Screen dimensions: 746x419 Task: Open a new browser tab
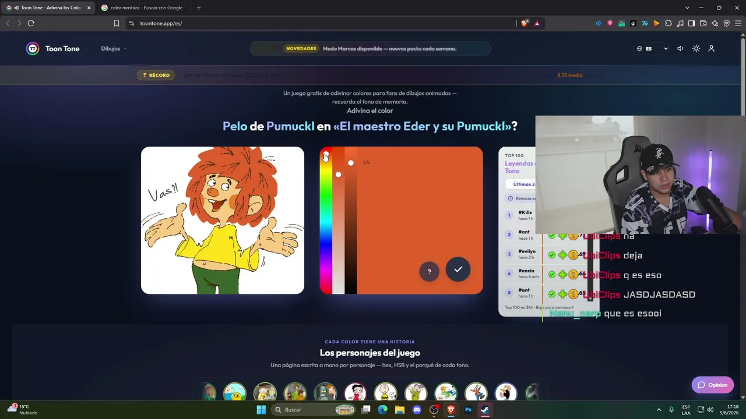point(199,8)
